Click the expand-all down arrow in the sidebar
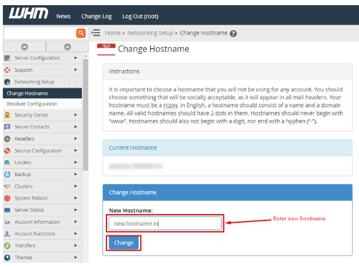 click(68, 47)
